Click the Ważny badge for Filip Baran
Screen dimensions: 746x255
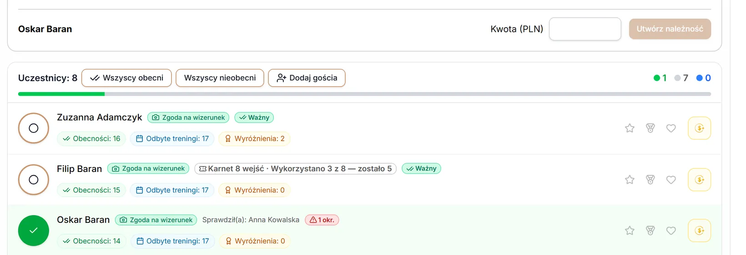coord(421,169)
